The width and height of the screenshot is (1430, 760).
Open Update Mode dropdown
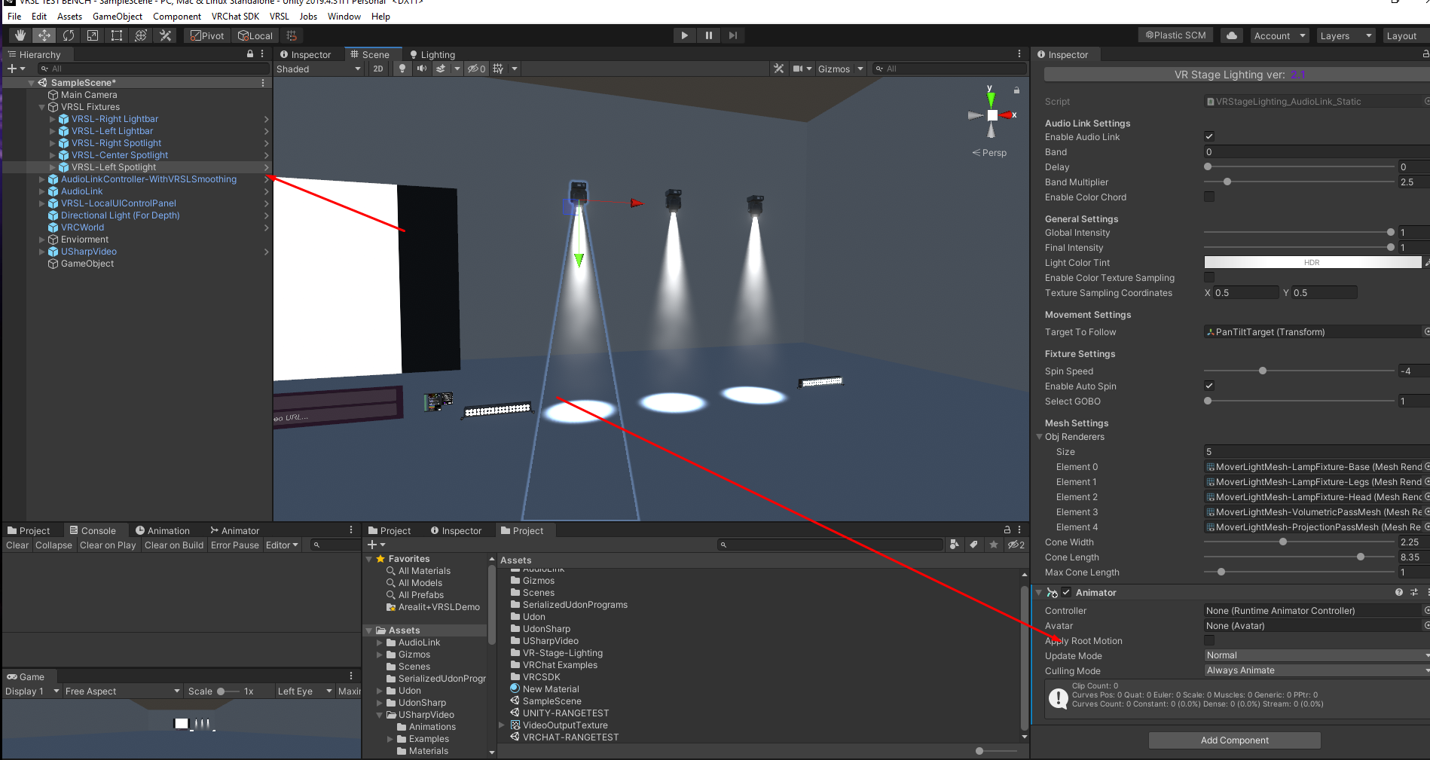pyautogui.click(x=1317, y=655)
